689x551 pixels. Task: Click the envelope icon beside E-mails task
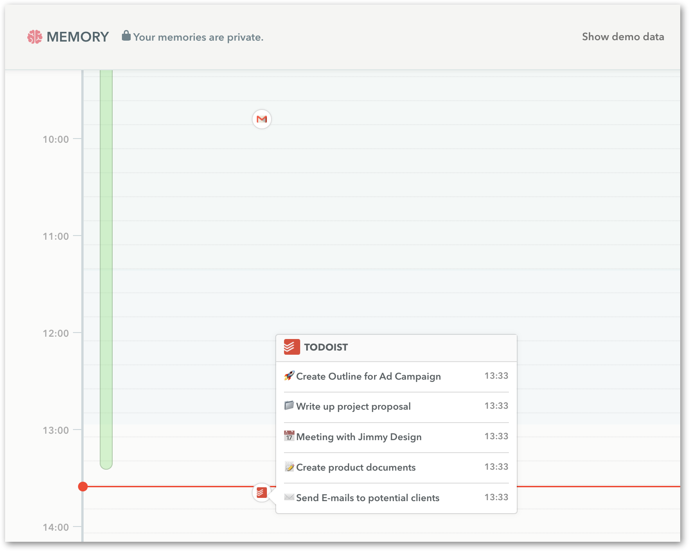pyautogui.click(x=289, y=497)
